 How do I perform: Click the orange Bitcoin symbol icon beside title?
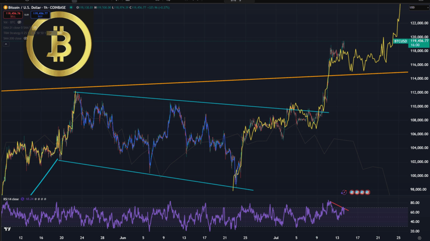point(5,8)
